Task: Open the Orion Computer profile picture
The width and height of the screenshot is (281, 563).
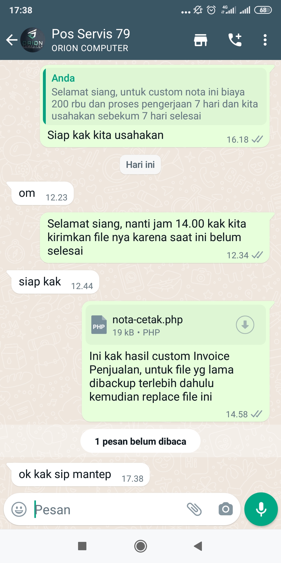Action: (33, 40)
